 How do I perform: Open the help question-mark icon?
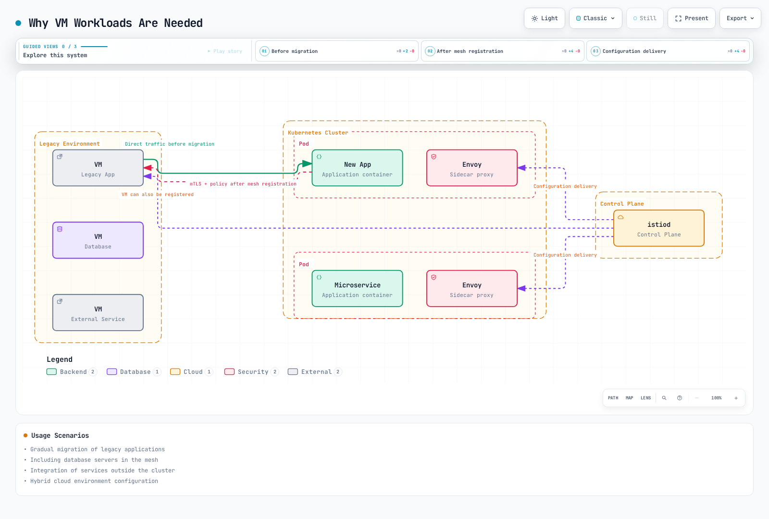(680, 398)
